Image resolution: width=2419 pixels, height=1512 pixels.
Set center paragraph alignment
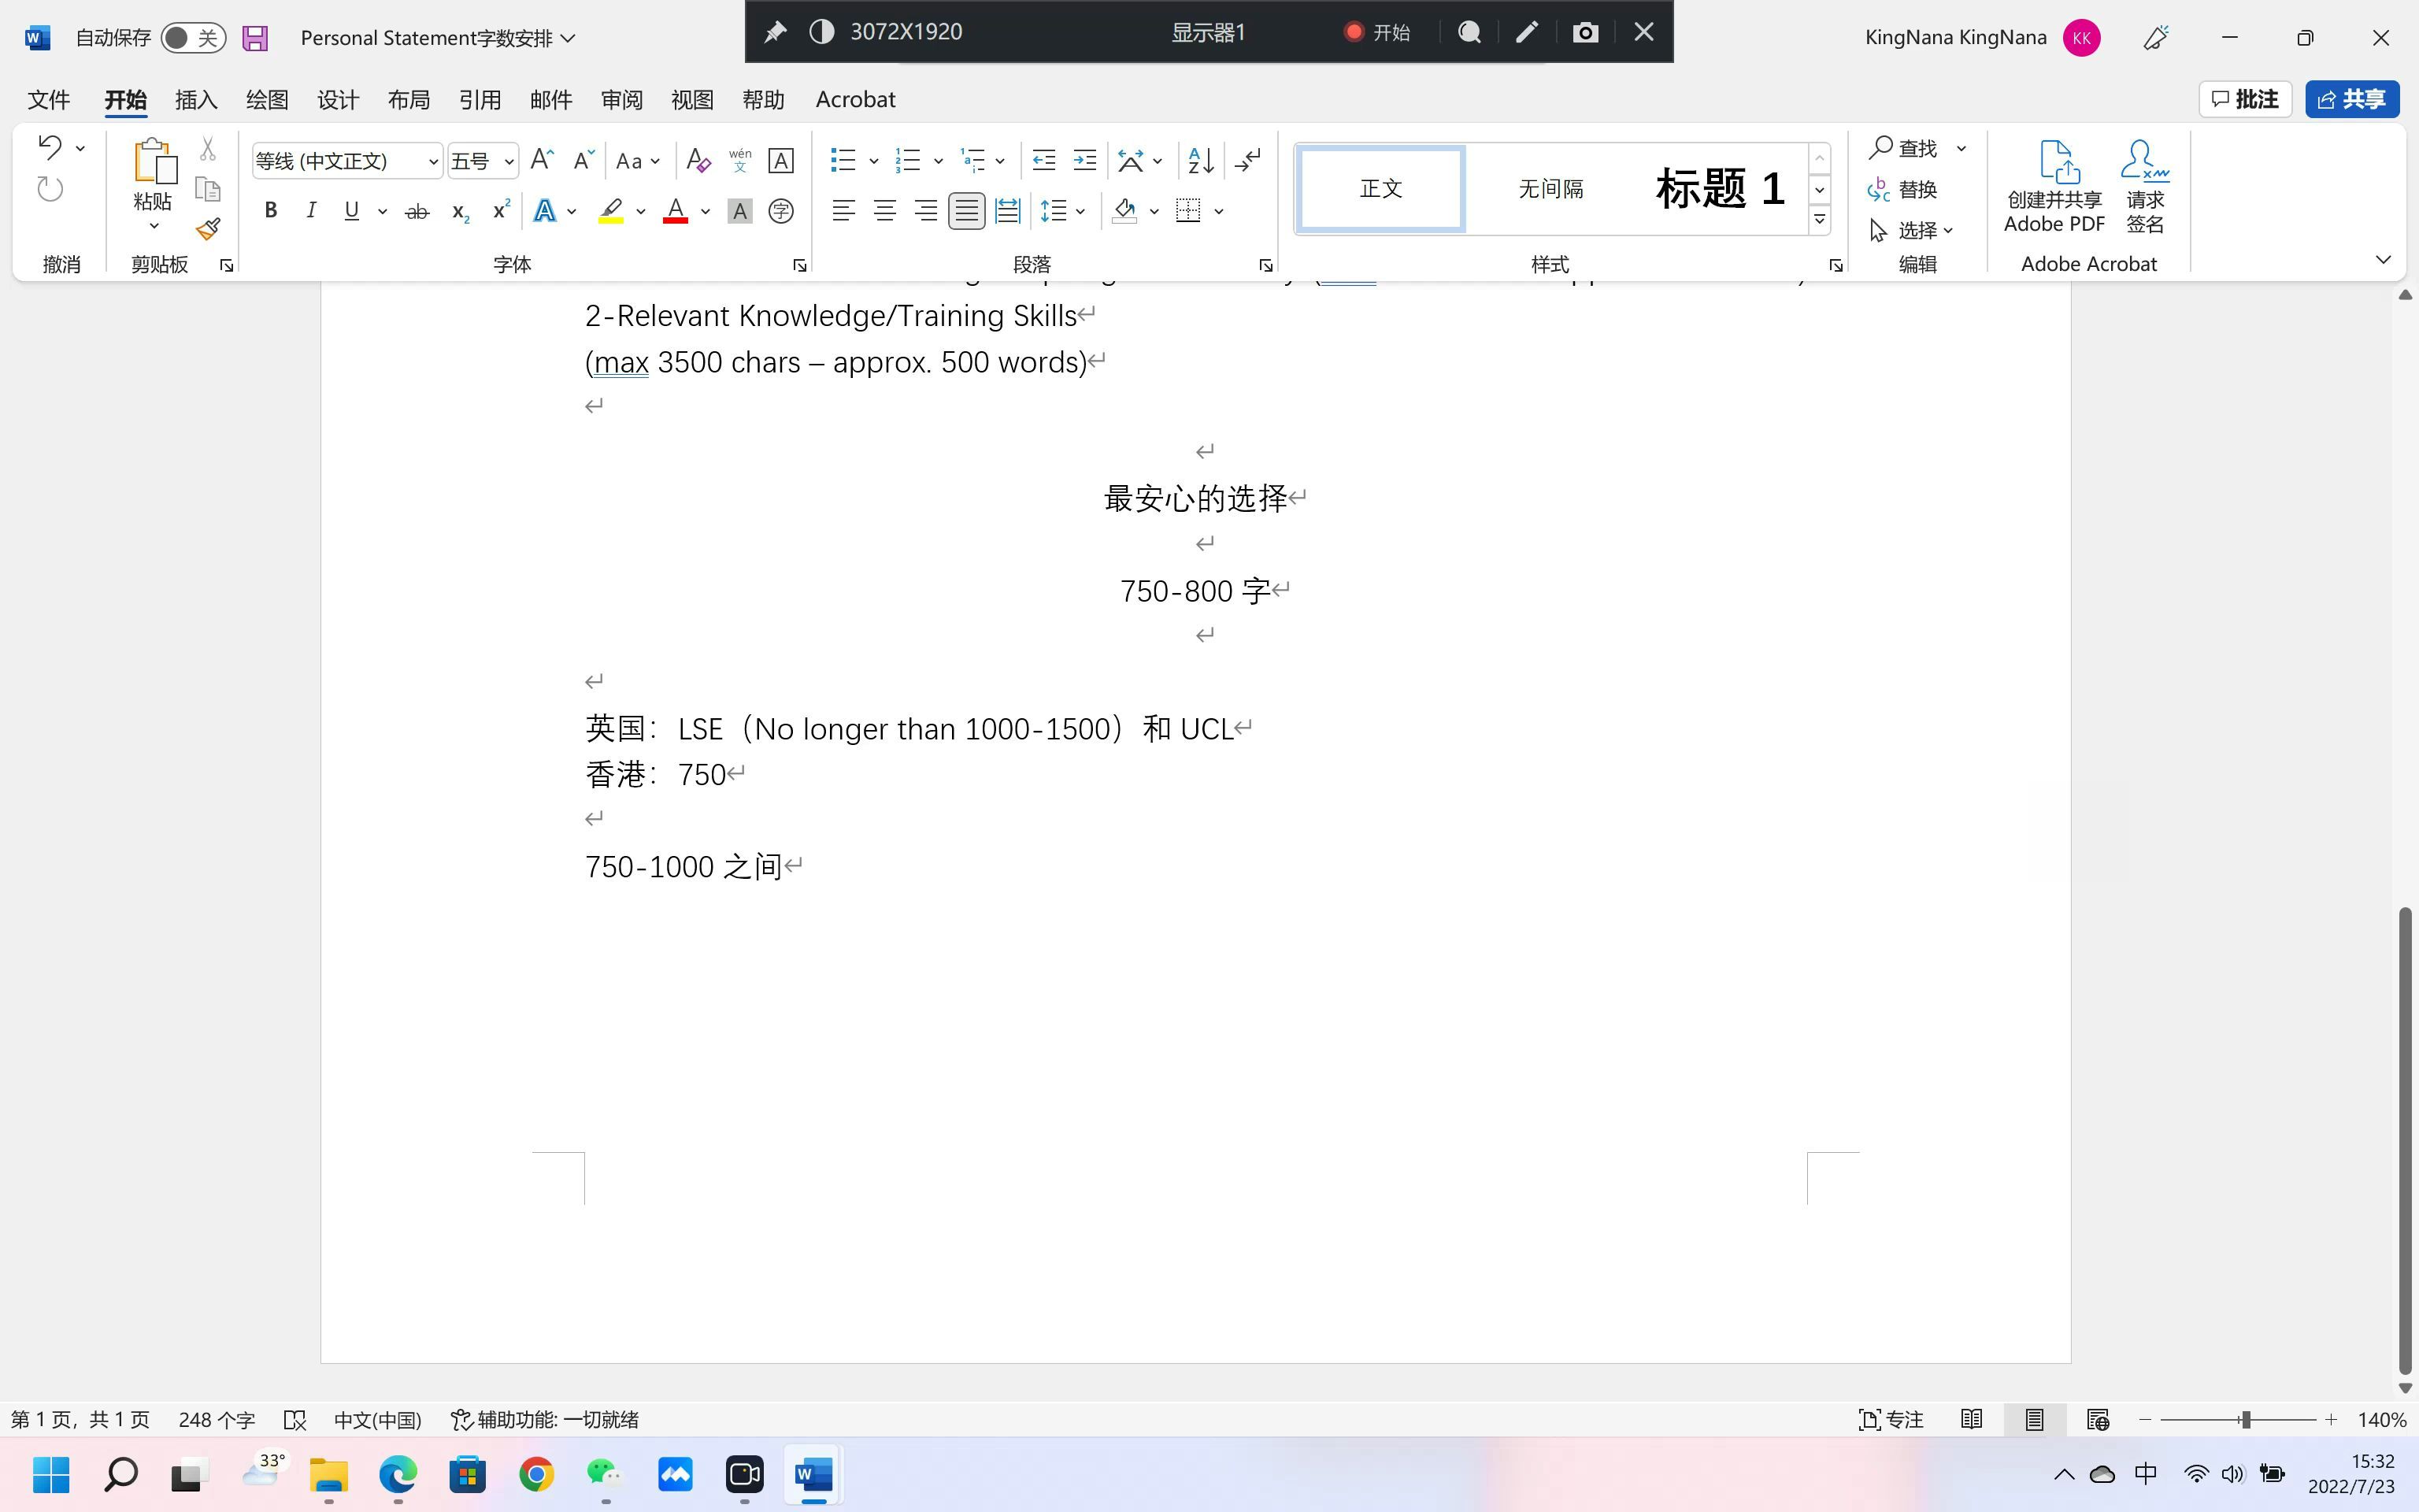[884, 211]
